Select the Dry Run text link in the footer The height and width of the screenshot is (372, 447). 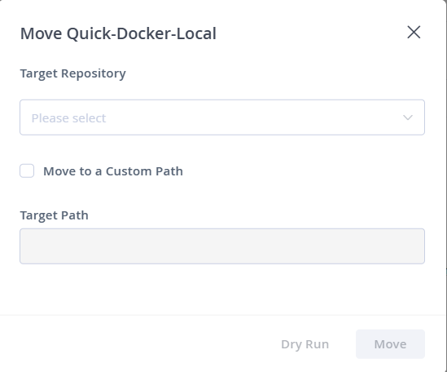(x=305, y=344)
